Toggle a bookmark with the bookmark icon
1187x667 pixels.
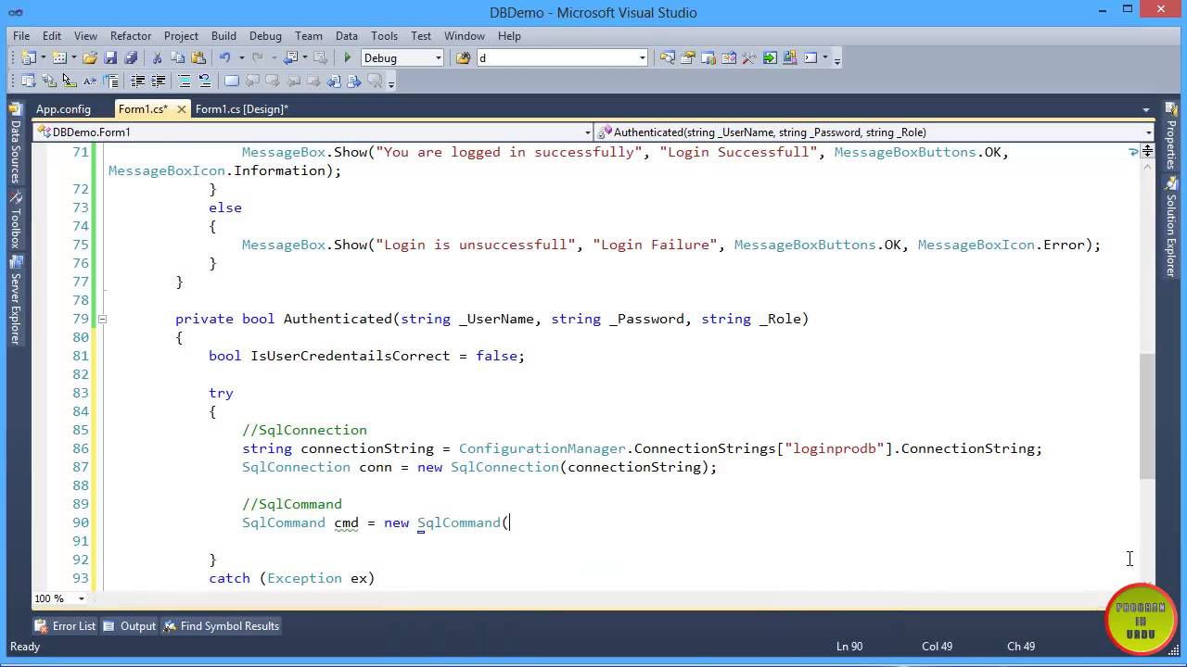(x=232, y=81)
